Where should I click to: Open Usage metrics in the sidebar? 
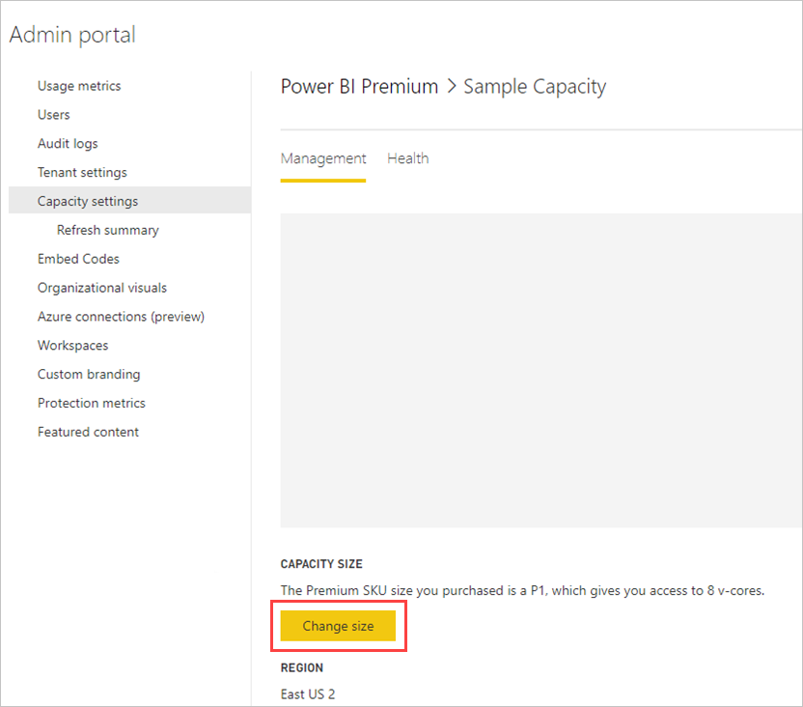pyautogui.click(x=79, y=86)
